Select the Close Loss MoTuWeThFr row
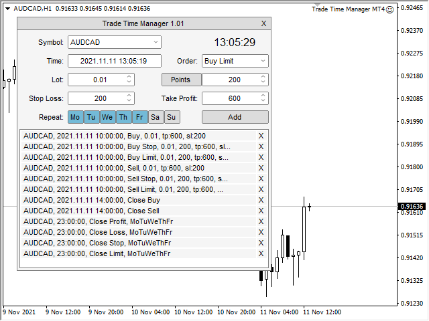Screen dimensions: 429x321 coord(139,232)
